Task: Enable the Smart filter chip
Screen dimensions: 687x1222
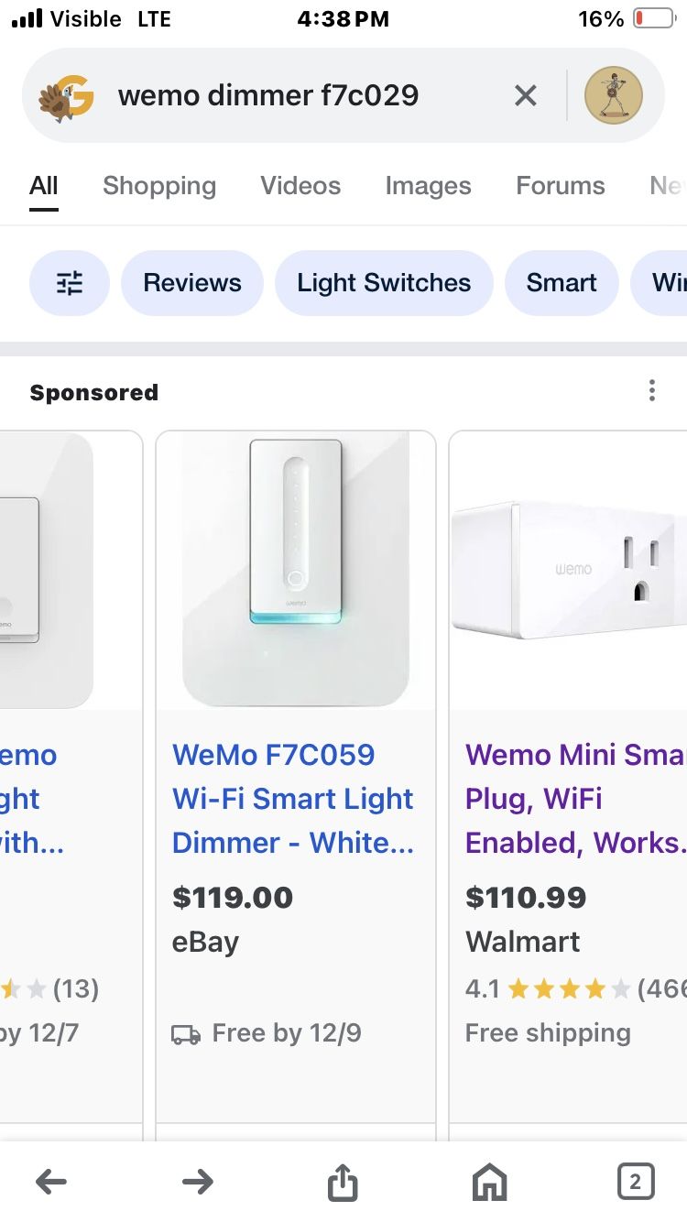Action: [x=562, y=282]
